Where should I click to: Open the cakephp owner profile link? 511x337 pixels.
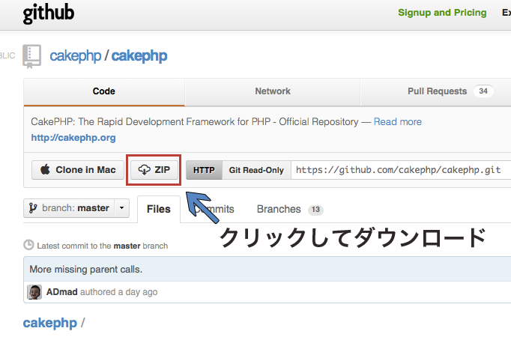[x=75, y=55]
